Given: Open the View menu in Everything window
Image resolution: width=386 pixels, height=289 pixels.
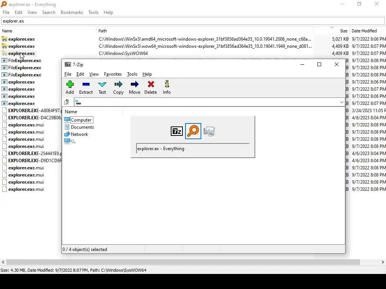Looking at the screenshot, I should (32, 12).
